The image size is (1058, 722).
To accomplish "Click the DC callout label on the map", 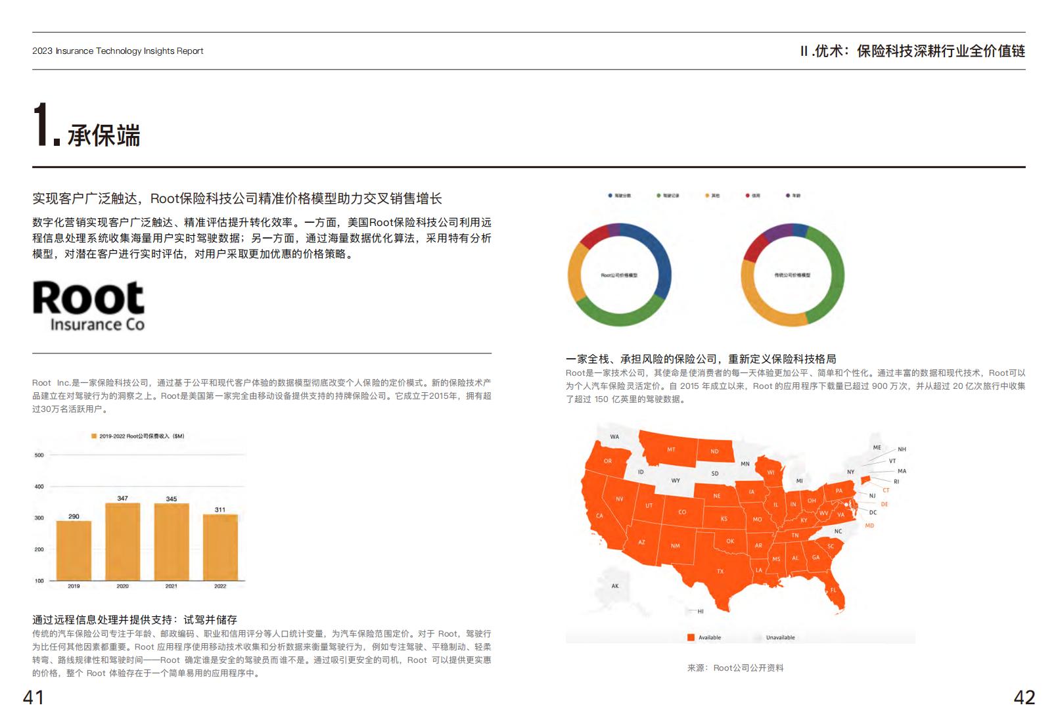I will click(873, 512).
